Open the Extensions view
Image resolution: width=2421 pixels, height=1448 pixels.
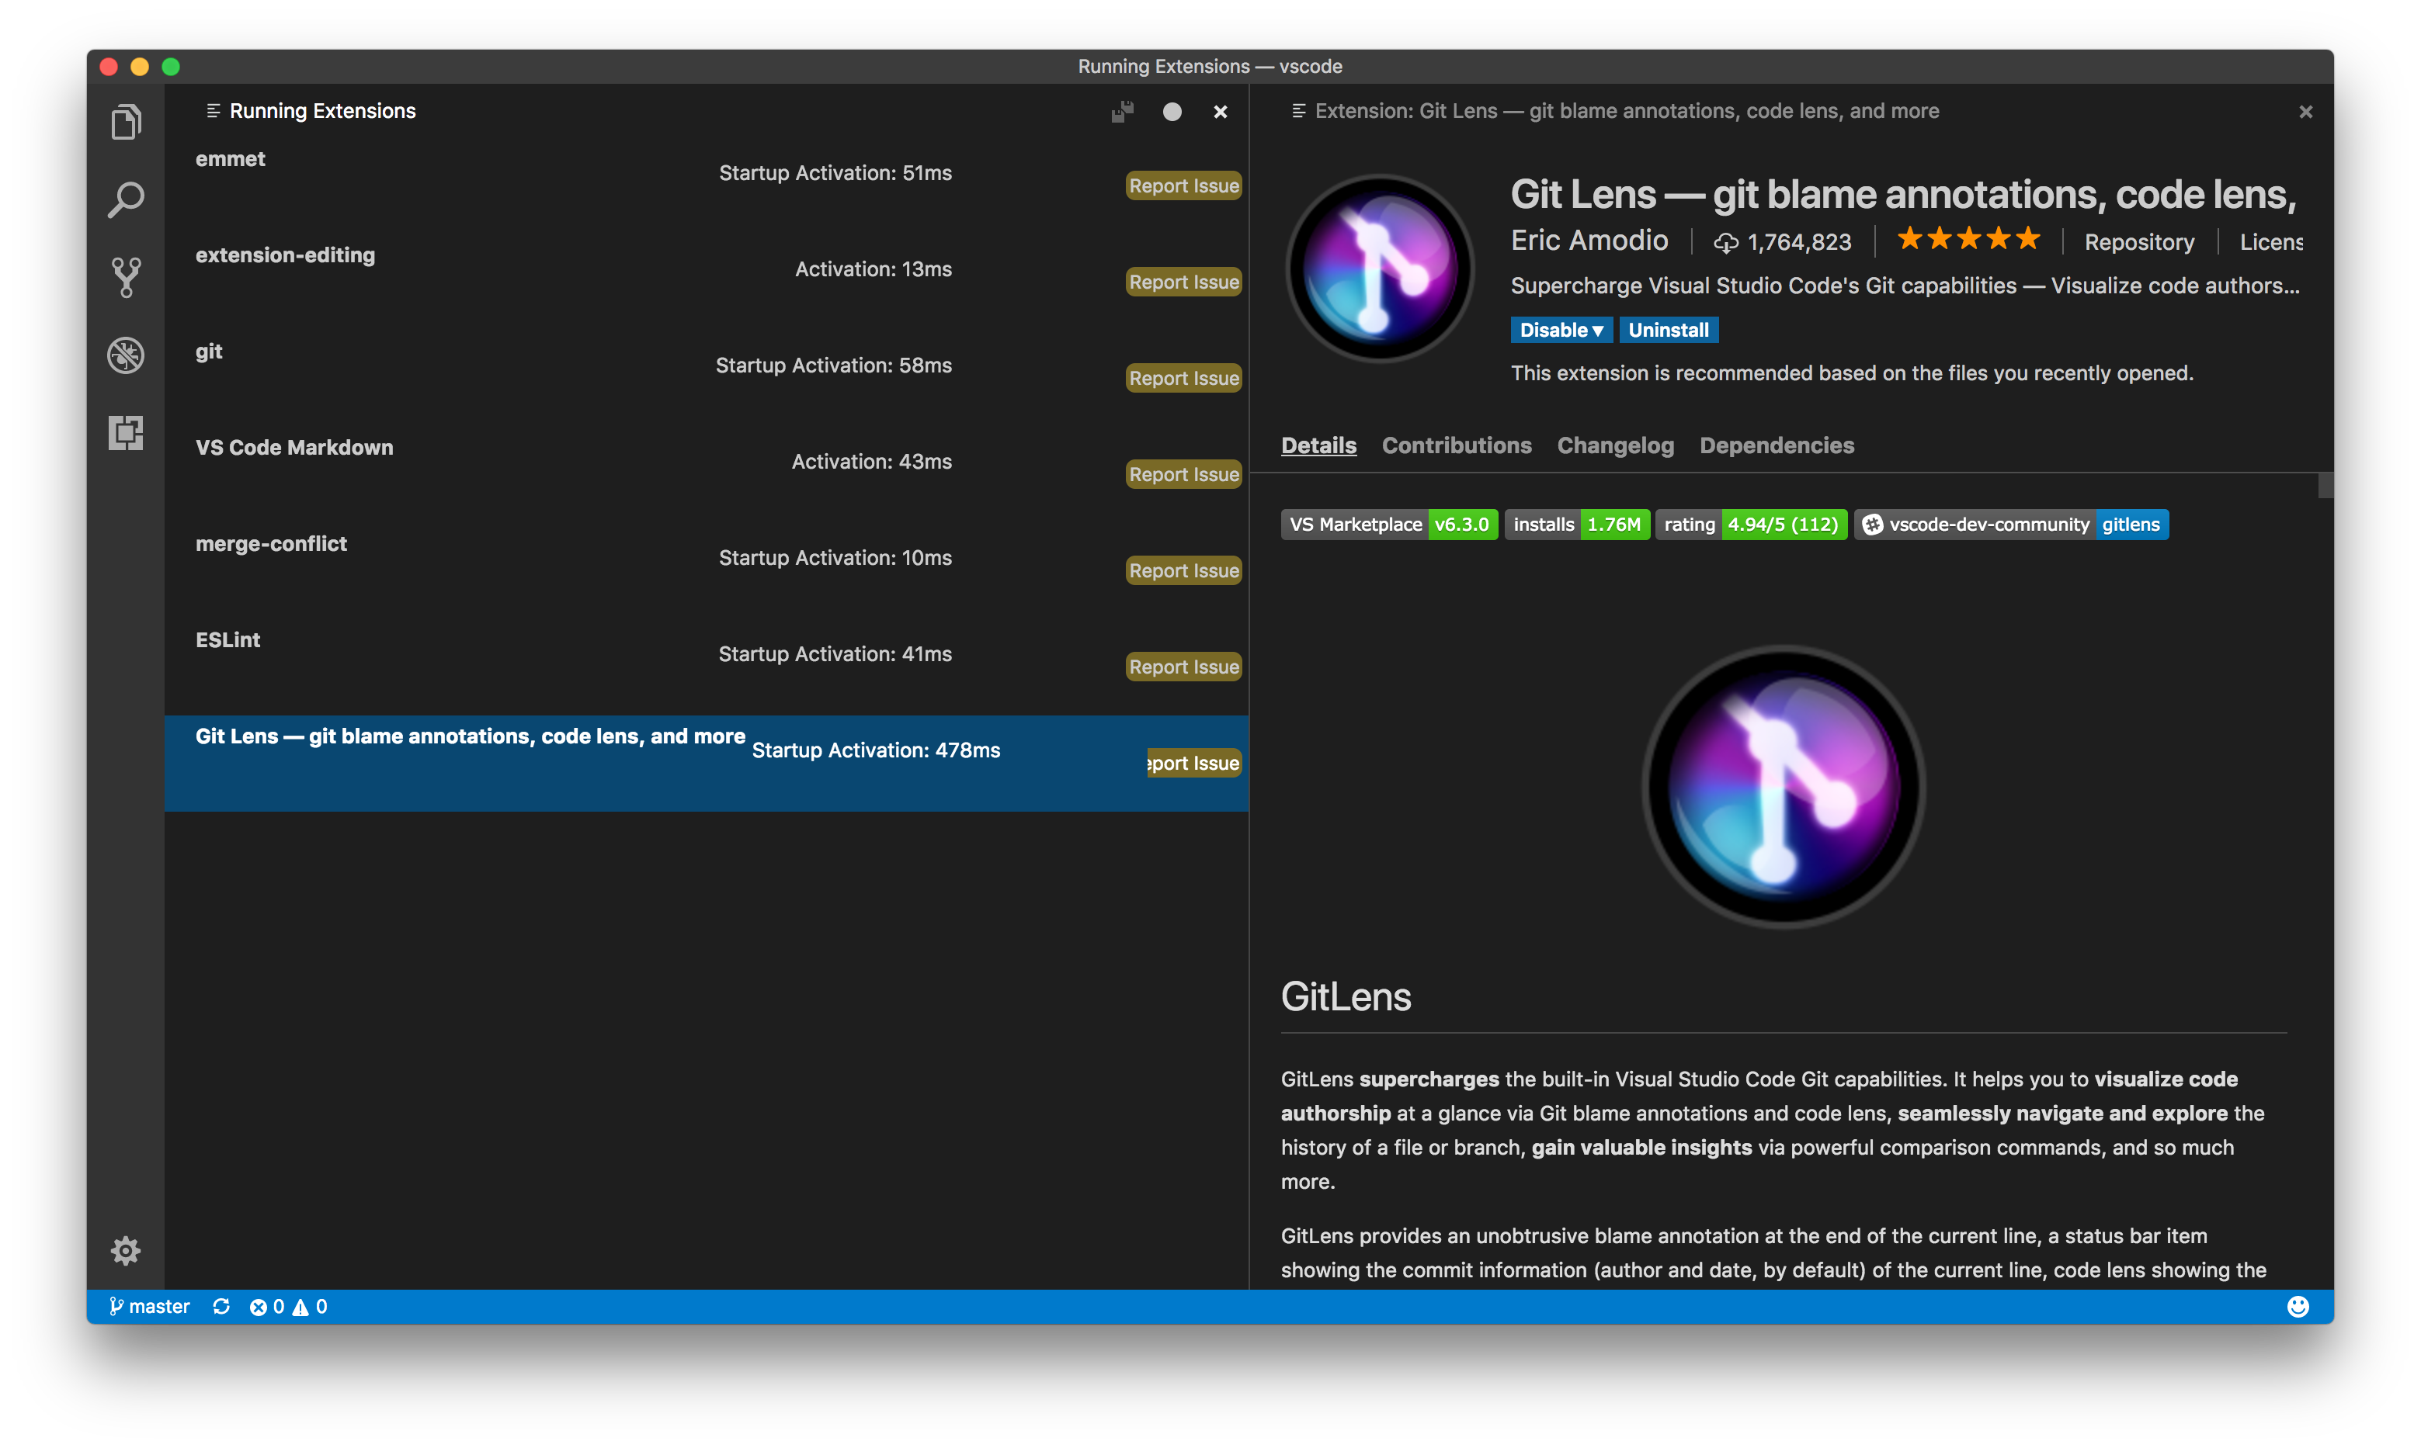point(126,432)
